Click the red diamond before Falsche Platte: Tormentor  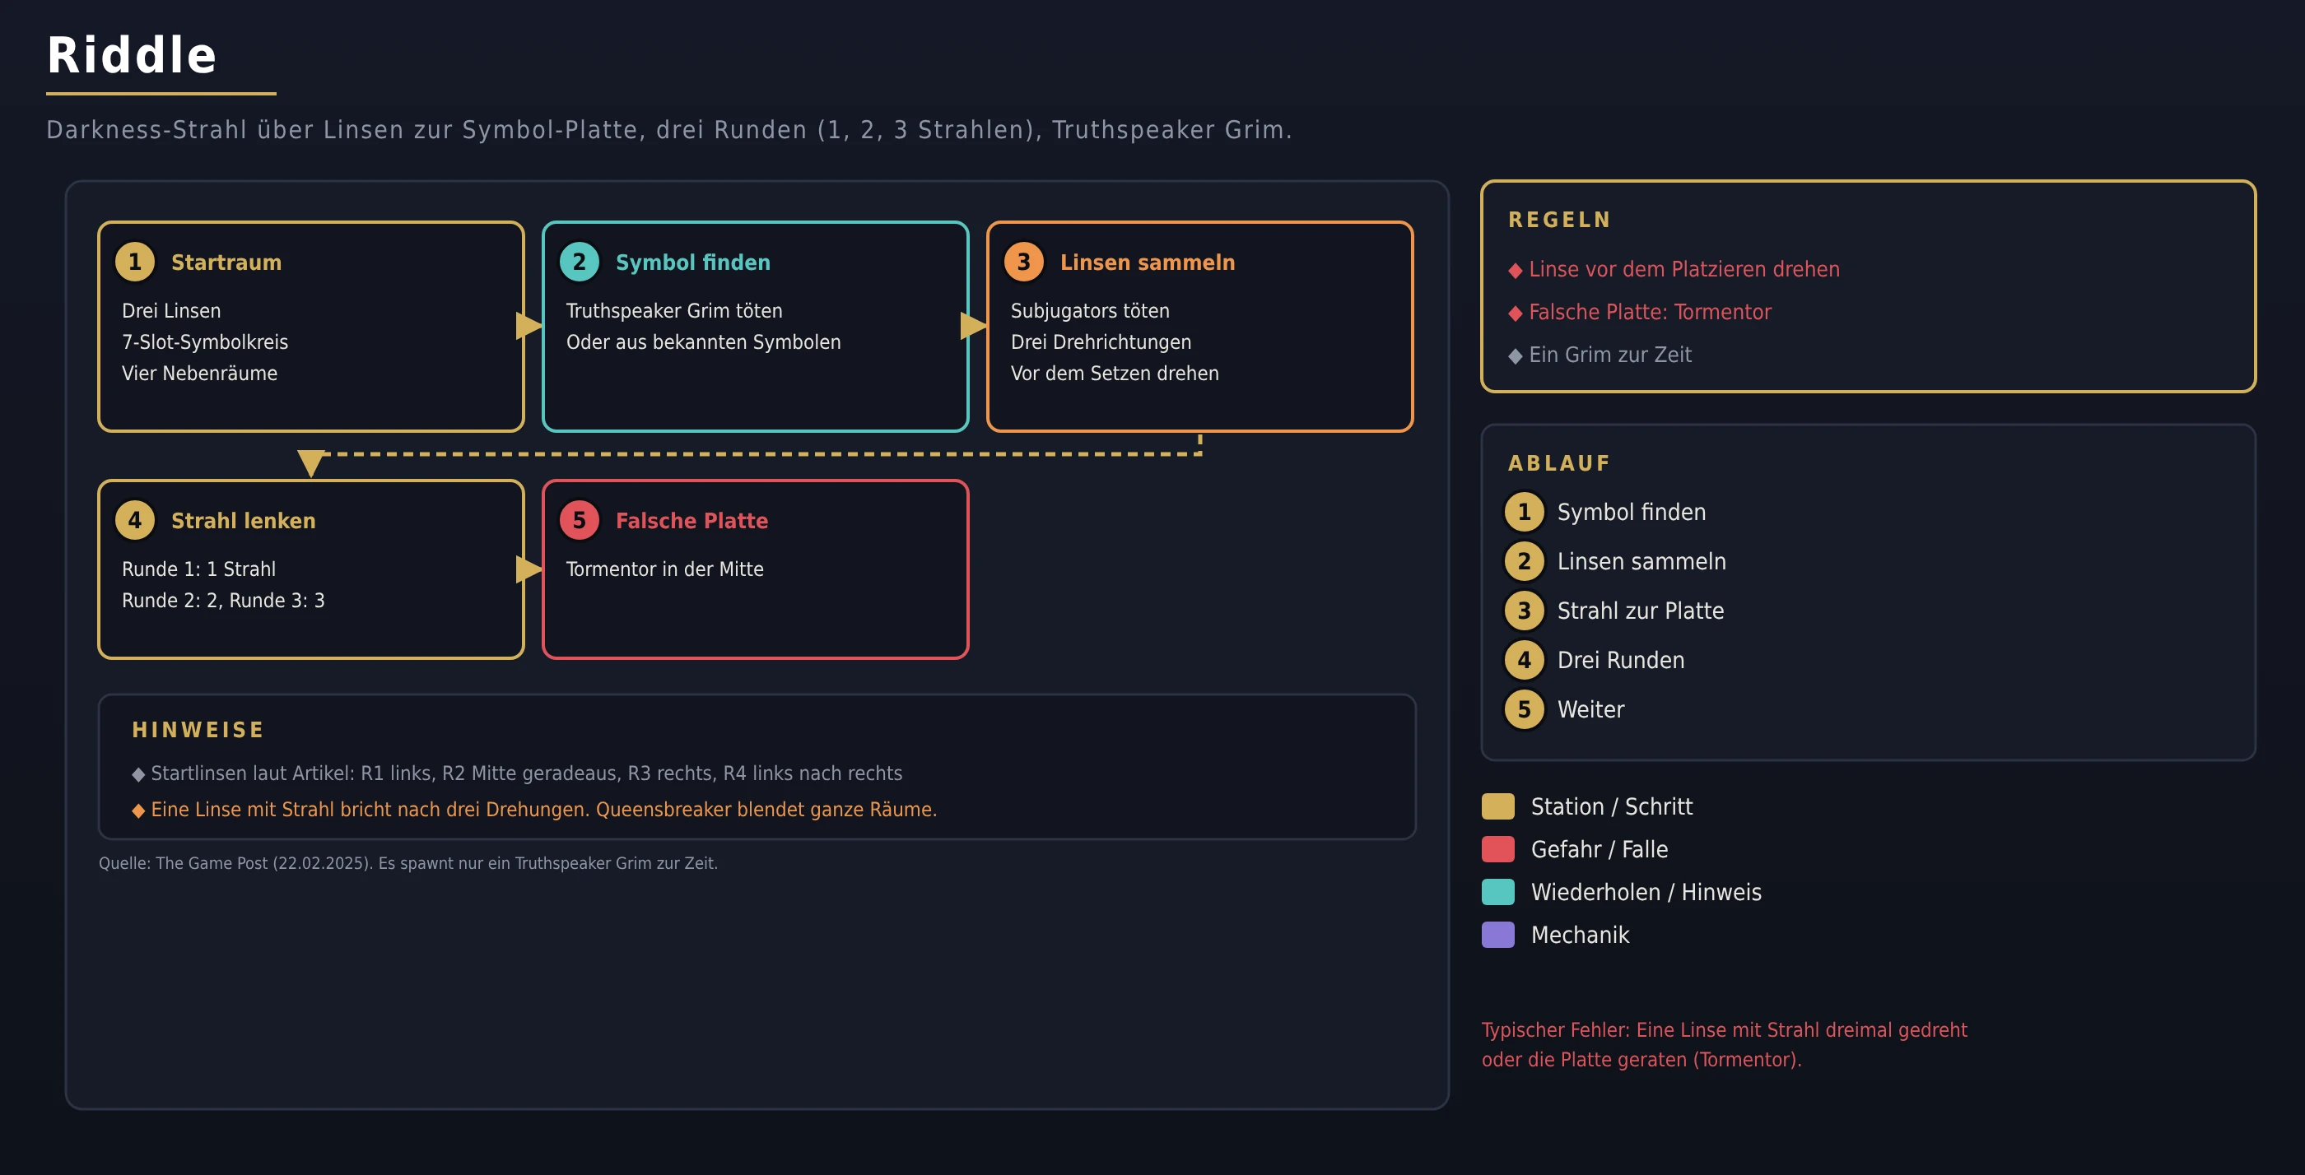pos(1515,313)
